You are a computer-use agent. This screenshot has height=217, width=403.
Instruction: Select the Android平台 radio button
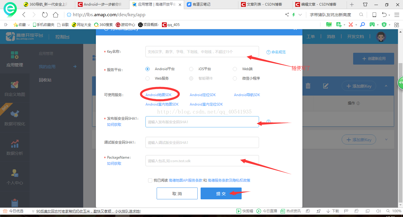(148, 69)
